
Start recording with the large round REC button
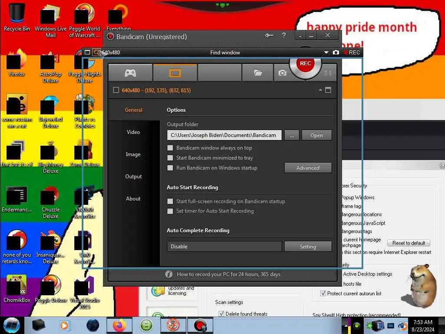(306, 64)
